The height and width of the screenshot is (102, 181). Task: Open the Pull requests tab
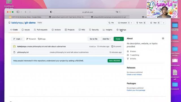pyautogui.click(x=41, y=30)
